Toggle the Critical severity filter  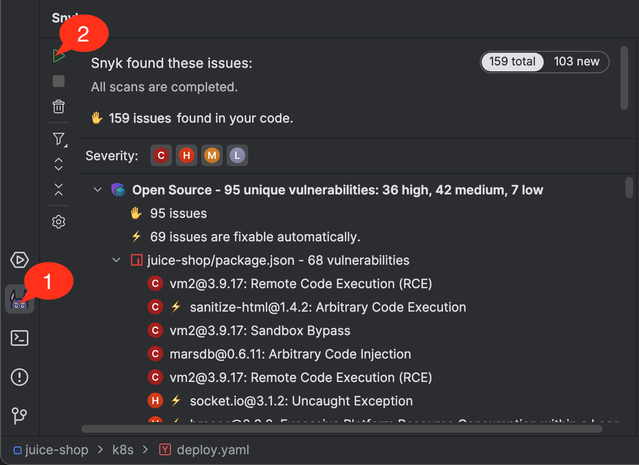[x=161, y=155]
